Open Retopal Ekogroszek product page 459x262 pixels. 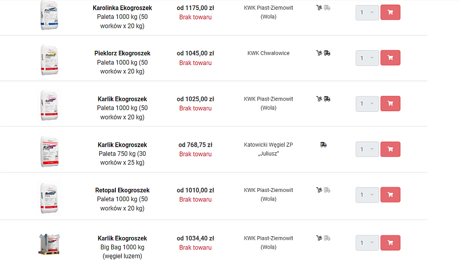(x=122, y=191)
